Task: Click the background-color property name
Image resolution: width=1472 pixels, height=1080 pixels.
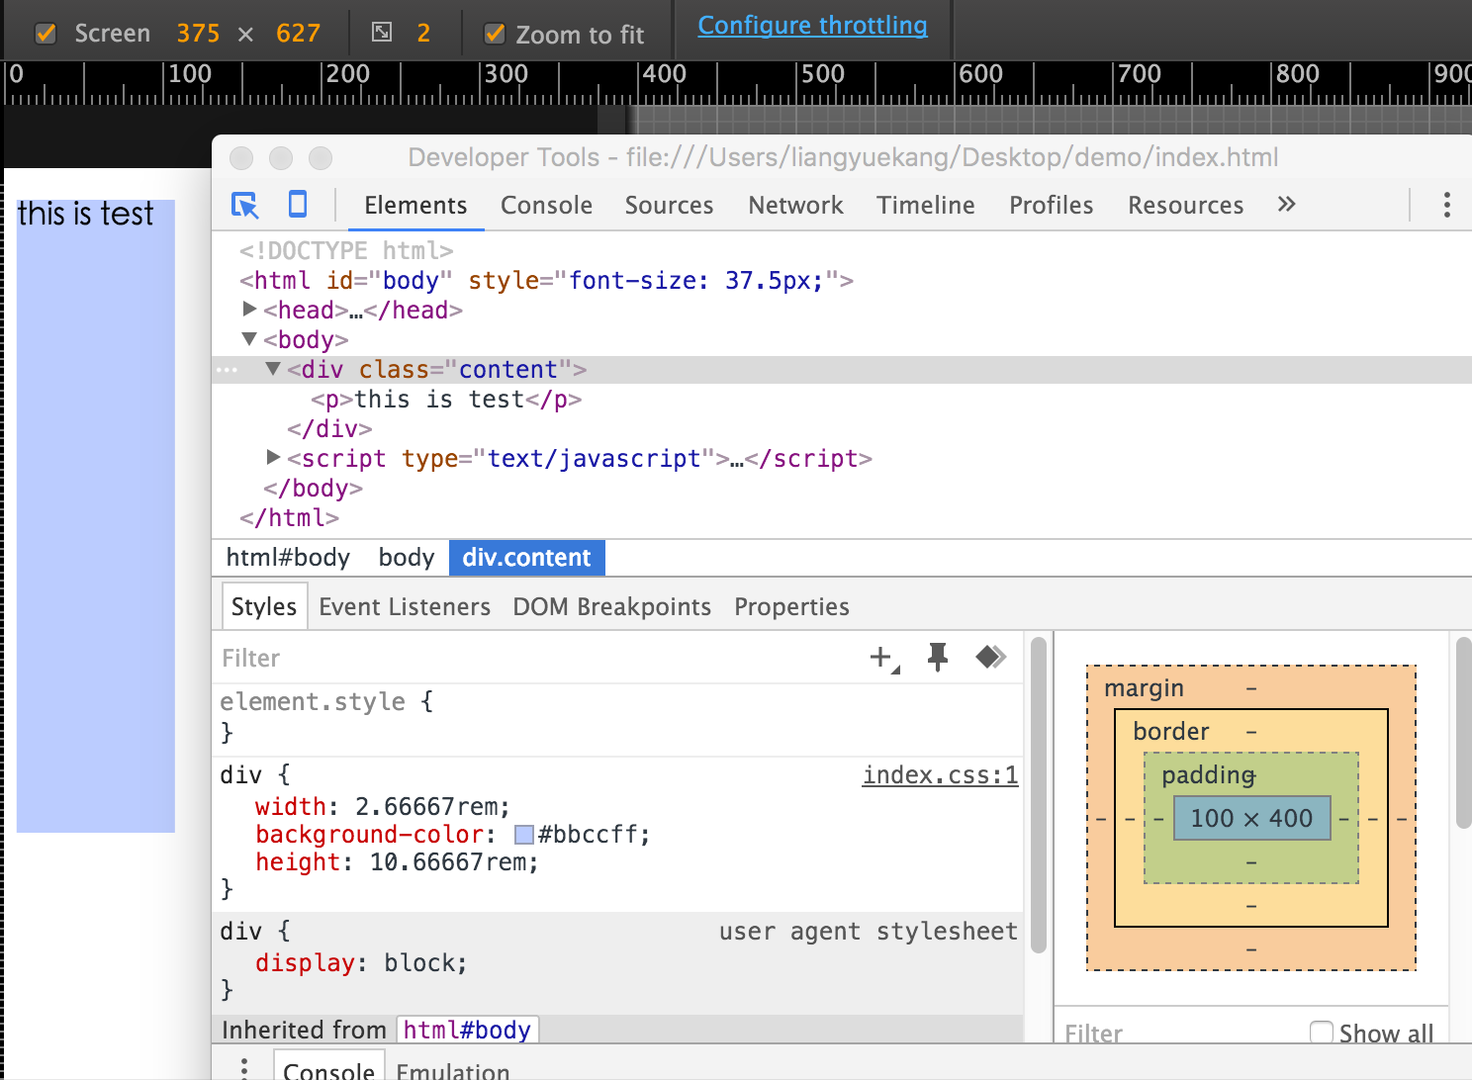Action: click(x=371, y=835)
